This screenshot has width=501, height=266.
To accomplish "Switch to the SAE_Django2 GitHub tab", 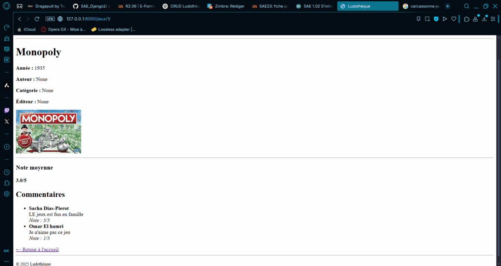I will pos(92,6).
